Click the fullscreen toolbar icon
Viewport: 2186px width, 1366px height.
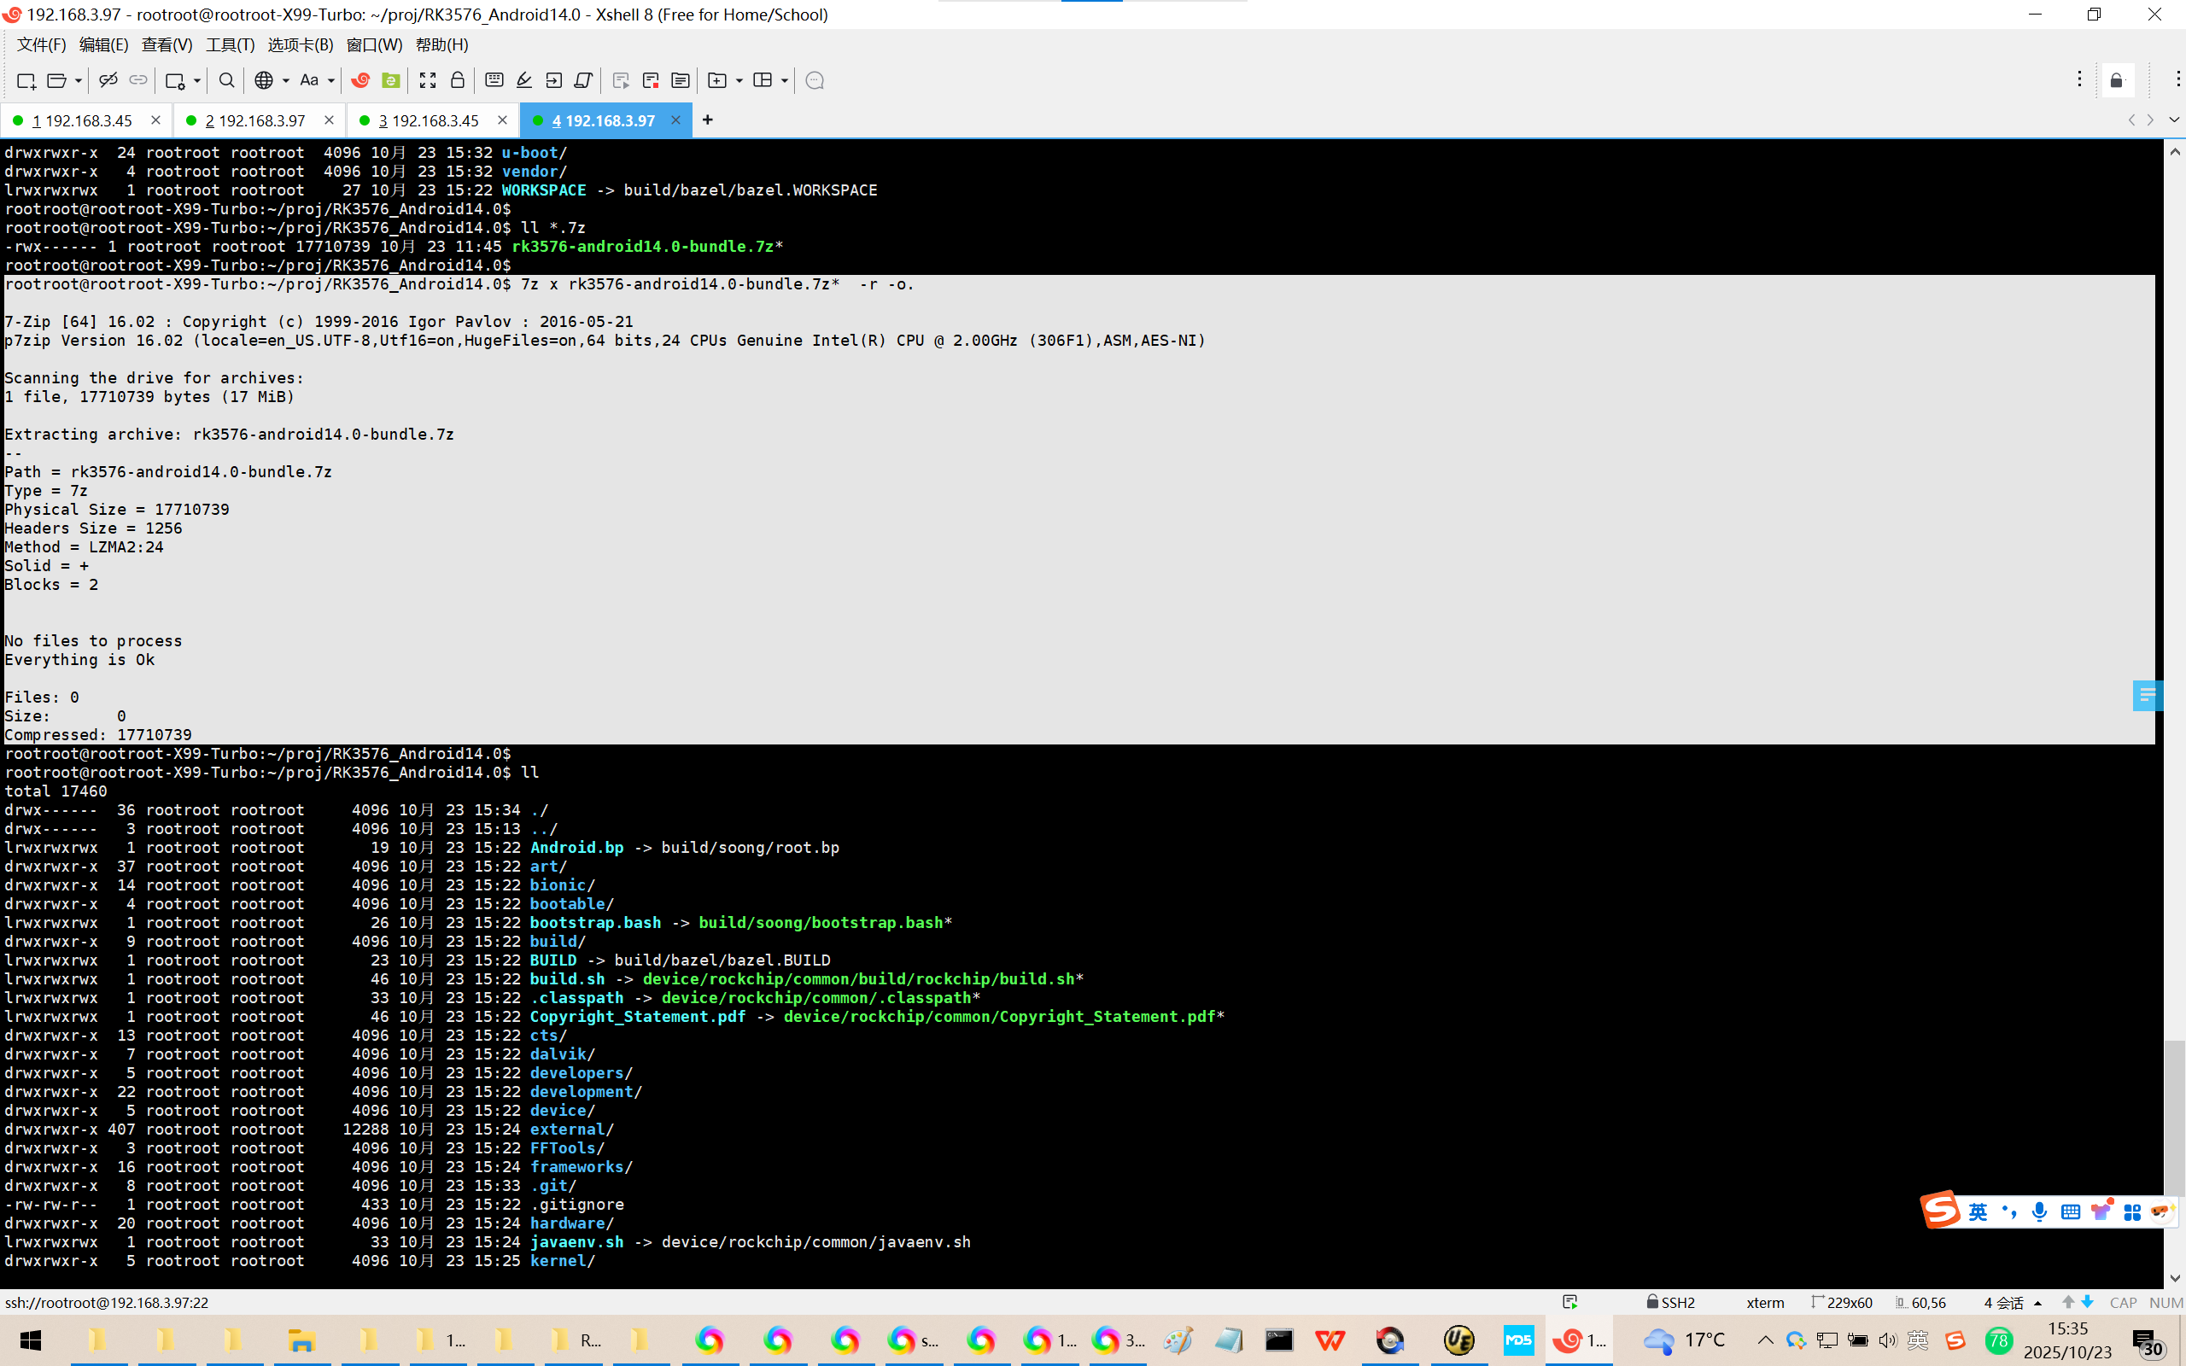pyautogui.click(x=427, y=80)
